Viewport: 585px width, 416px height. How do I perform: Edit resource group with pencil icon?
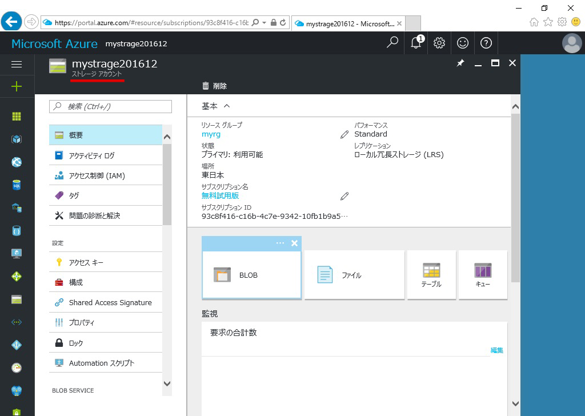[344, 134]
